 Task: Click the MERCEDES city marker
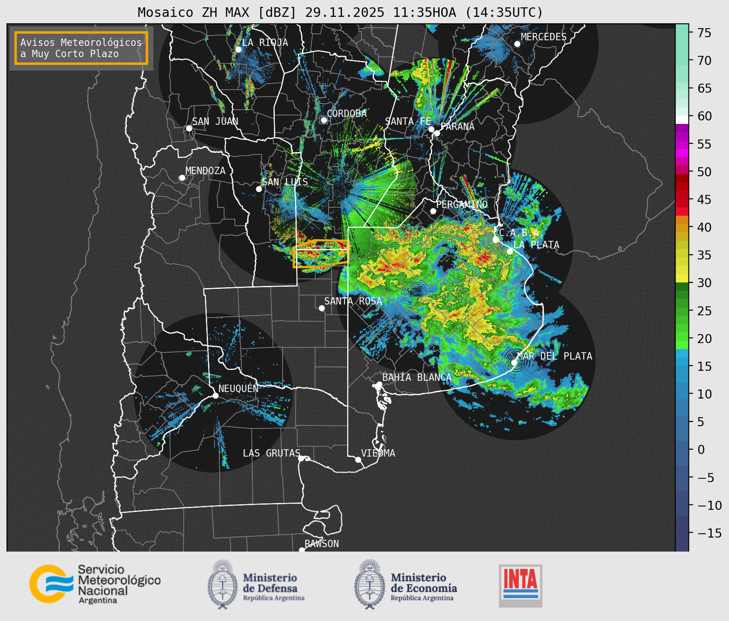click(517, 44)
